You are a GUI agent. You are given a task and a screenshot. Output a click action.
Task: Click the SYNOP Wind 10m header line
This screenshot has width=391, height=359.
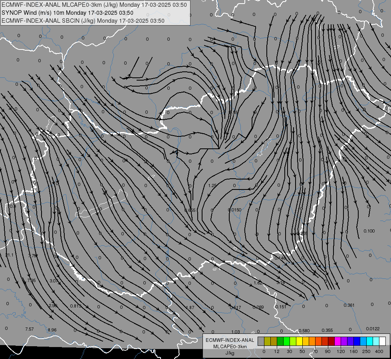(x=67, y=13)
